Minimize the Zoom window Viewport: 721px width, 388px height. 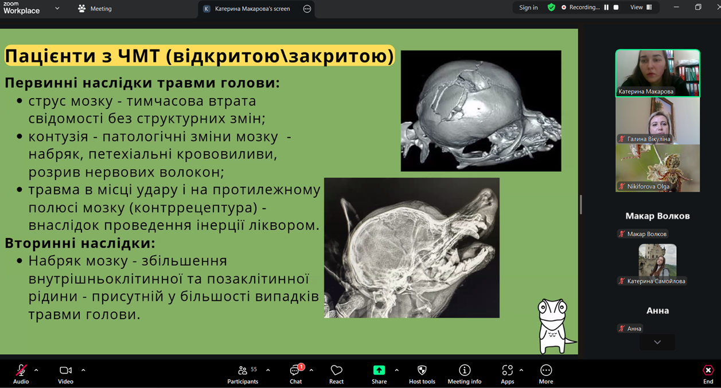(676, 7)
